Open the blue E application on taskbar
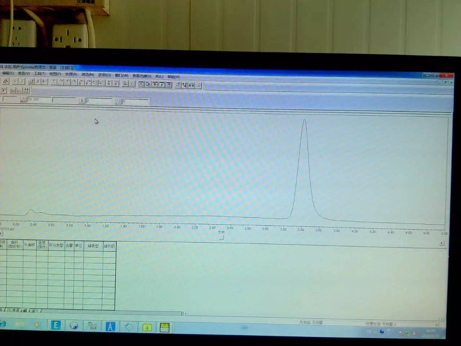The image size is (461, 346). (x=56, y=325)
